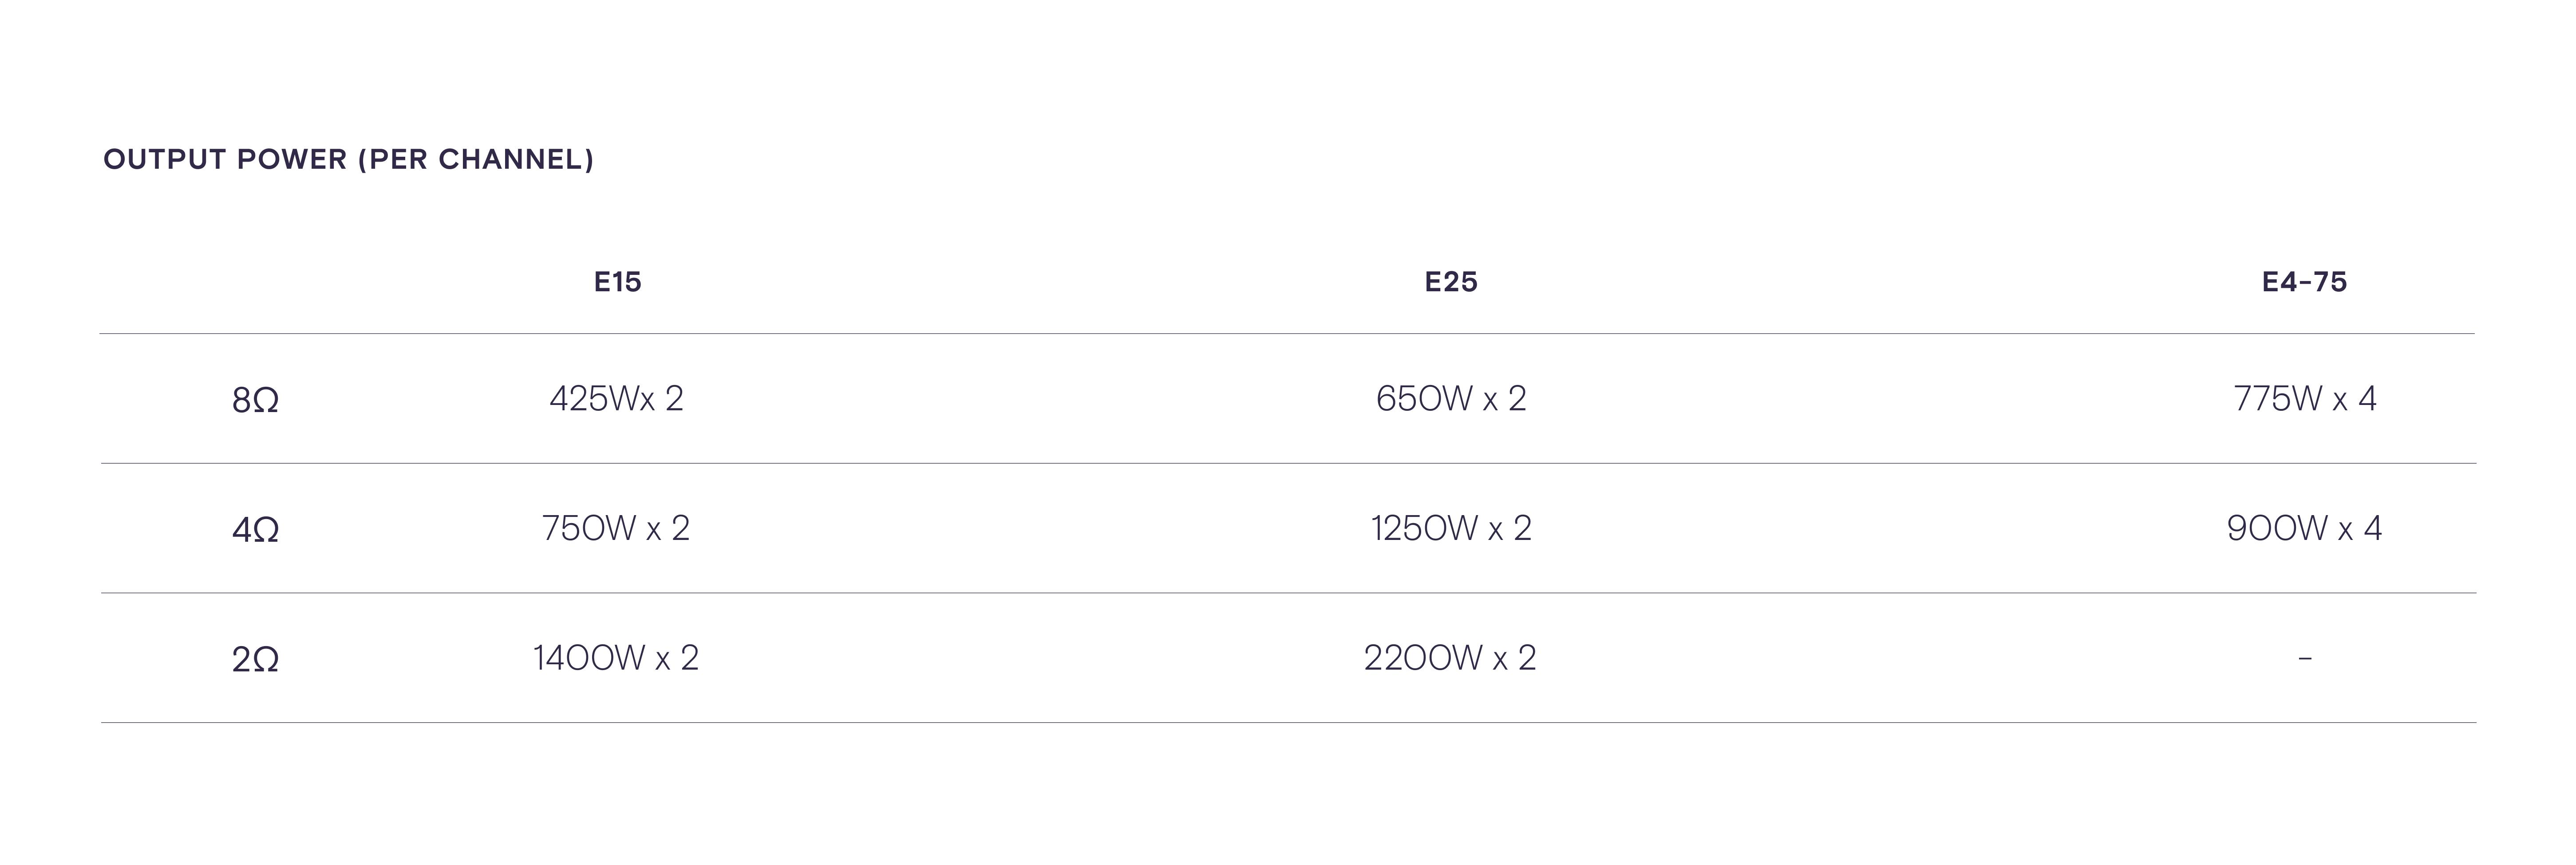This screenshot has width=2576, height=865.
Task: Click the divider line under the column headers
Action: [x=1288, y=334]
